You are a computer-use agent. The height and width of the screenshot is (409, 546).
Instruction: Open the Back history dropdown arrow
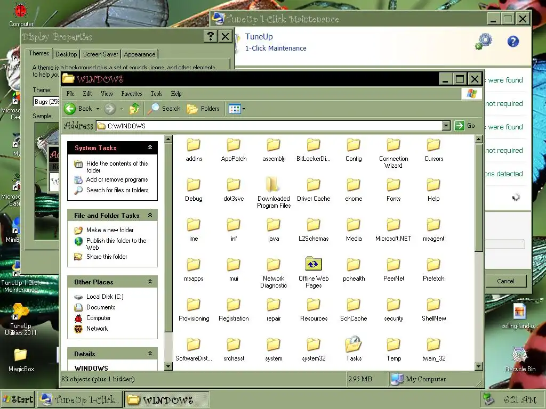tap(98, 109)
